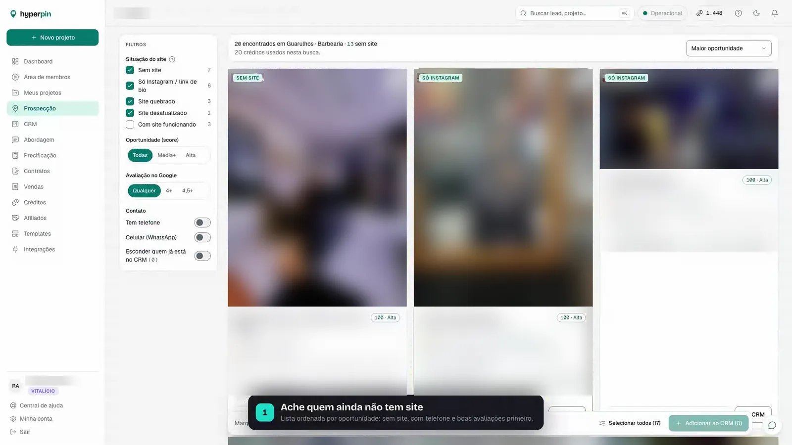
Task: Select the CRM sidebar item
Action: 52,124
